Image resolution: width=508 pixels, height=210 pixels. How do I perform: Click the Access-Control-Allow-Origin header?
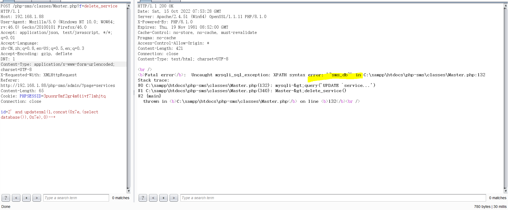[x=174, y=43]
